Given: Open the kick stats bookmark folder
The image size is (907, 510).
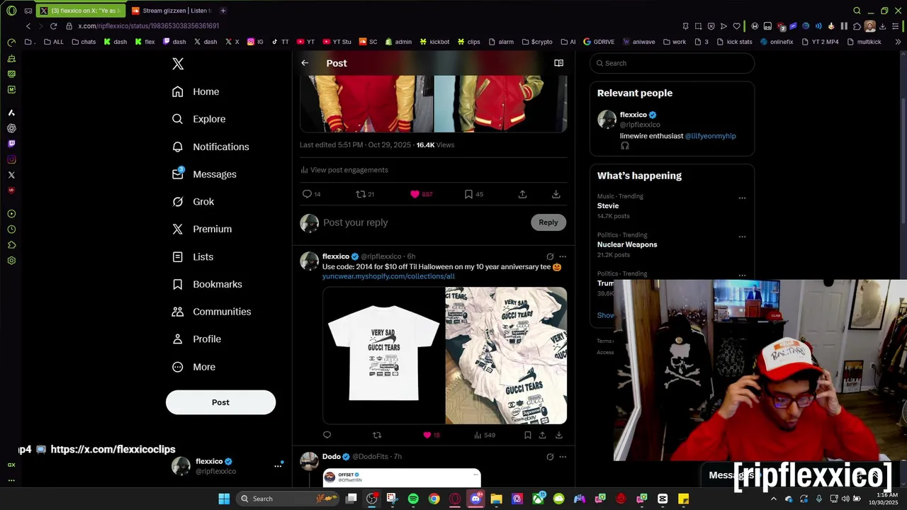Looking at the screenshot, I should (734, 42).
